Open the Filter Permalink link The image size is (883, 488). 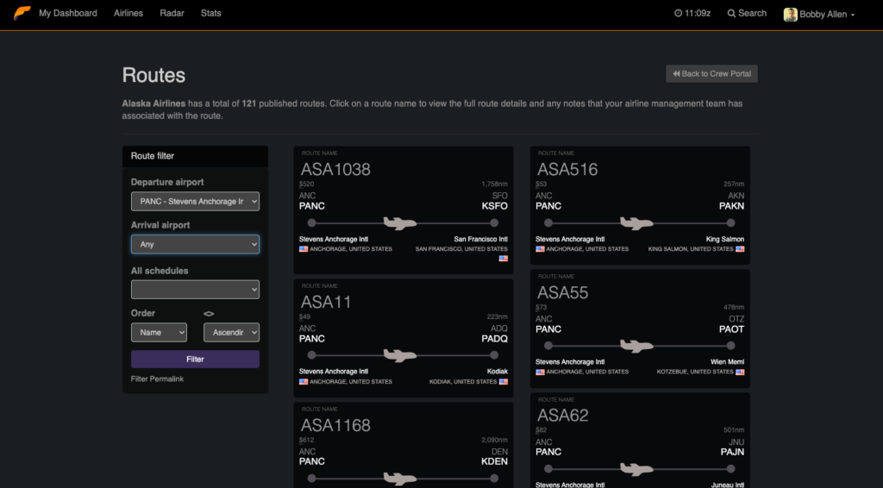point(157,379)
